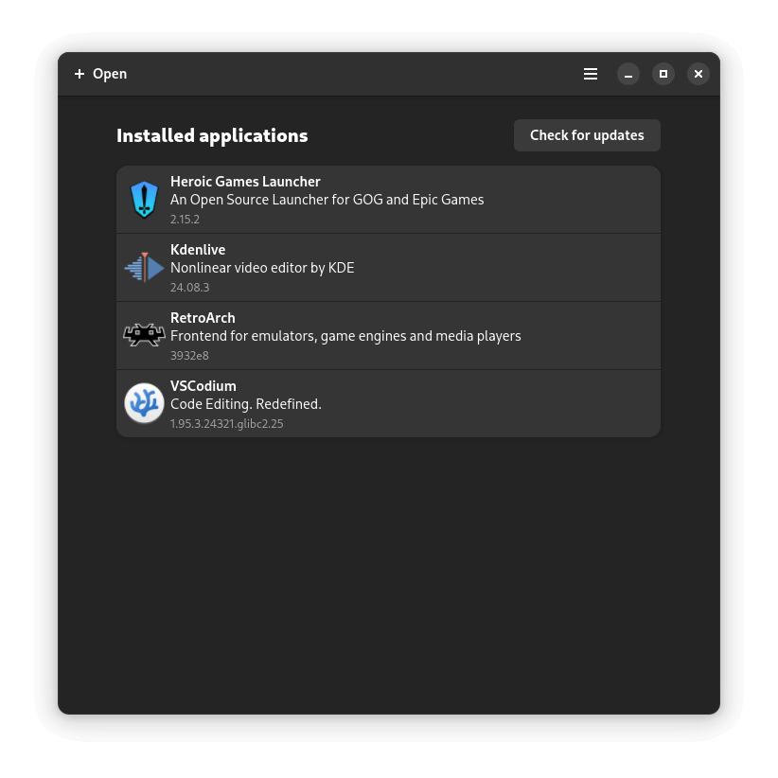Minimize the application window
This screenshot has height=778, width=778.
(x=628, y=74)
